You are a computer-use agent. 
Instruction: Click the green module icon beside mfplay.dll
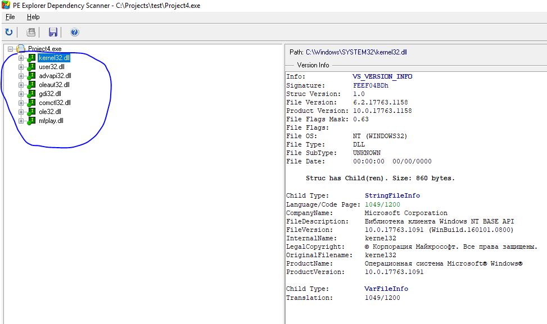tap(31, 121)
